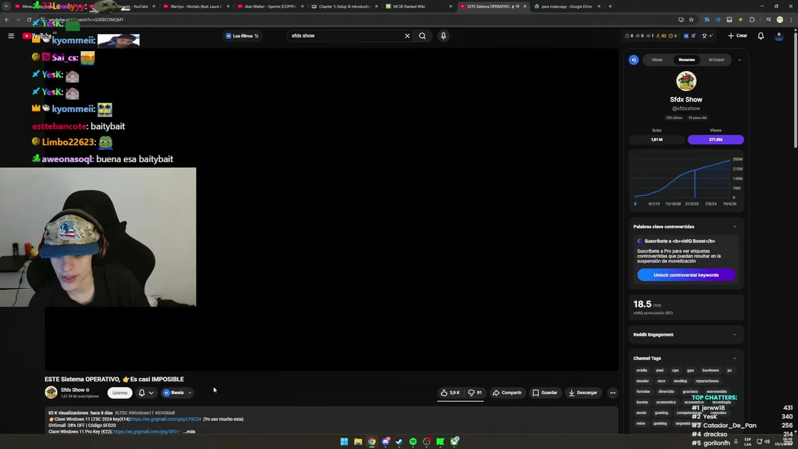798x449 pixels.
Task: Switch to vidIQ 'Resumen' tab
Action: pyautogui.click(x=686, y=60)
